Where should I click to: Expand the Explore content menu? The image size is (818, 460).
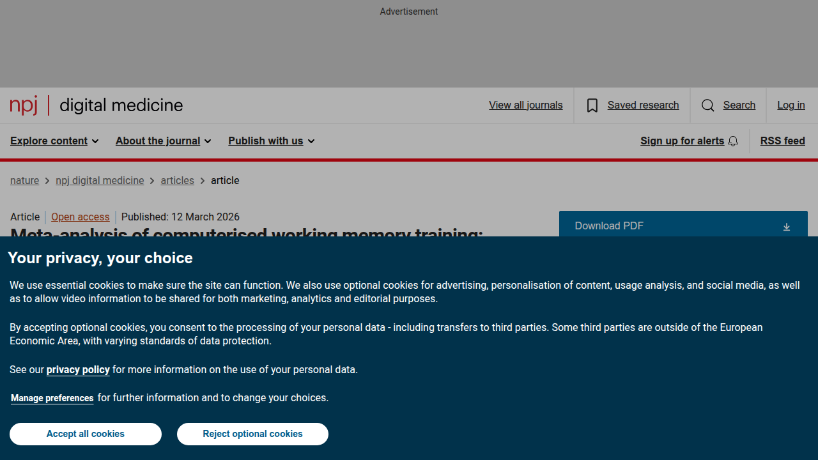coord(54,141)
